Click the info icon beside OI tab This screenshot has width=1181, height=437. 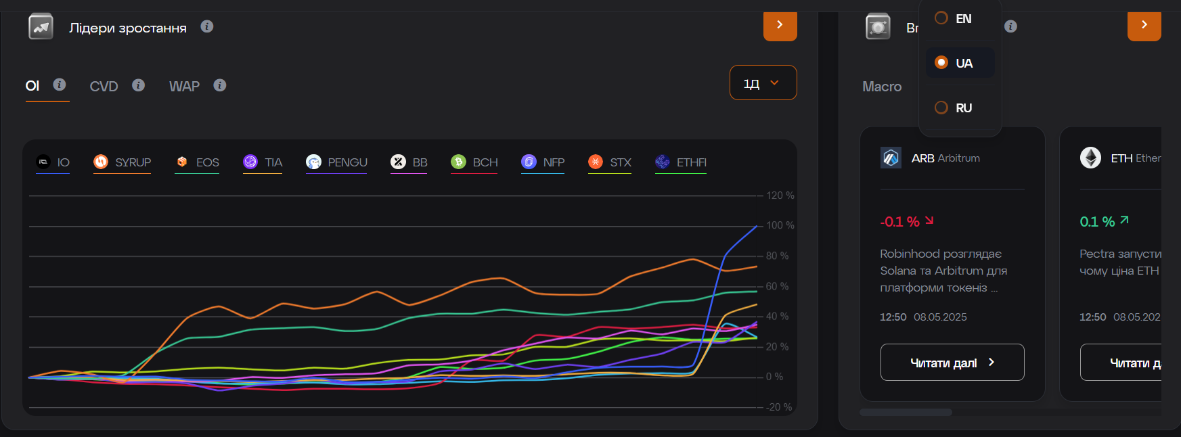60,85
